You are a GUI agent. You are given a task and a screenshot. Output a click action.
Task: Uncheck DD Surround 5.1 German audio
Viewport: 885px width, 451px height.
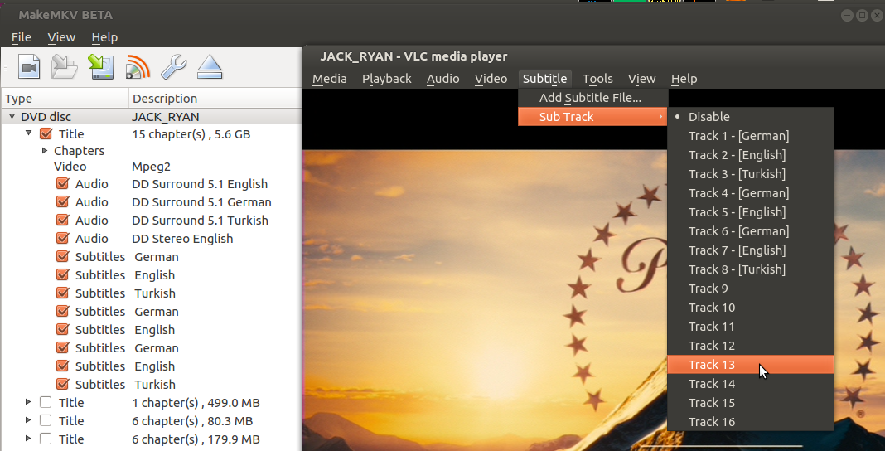(x=63, y=202)
